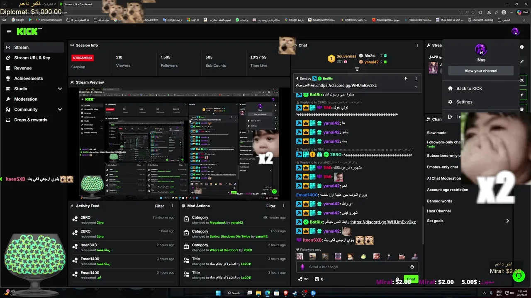531x298 pixels.
Task: Click the pencil edit icon in stream info
Action: (x=522, y=61)
